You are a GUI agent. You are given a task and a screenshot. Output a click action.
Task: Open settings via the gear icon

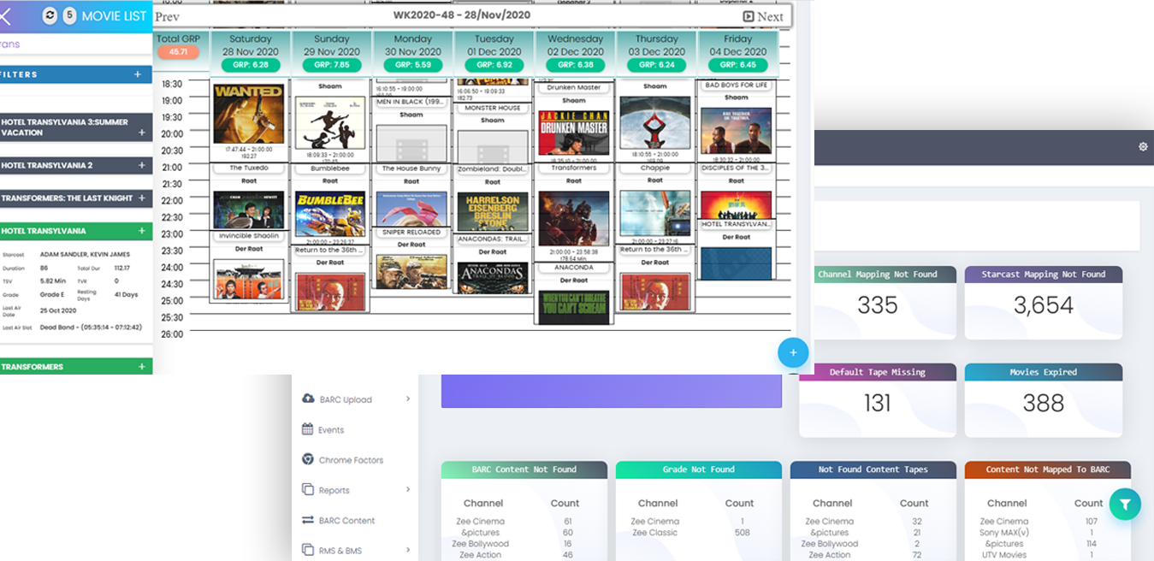click(1143, 147)
